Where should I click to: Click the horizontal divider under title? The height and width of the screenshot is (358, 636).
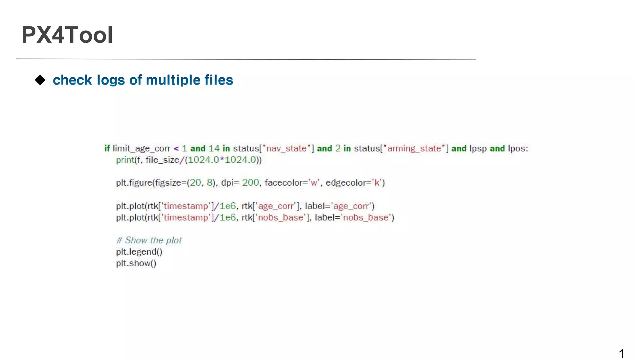pos(246,59)
